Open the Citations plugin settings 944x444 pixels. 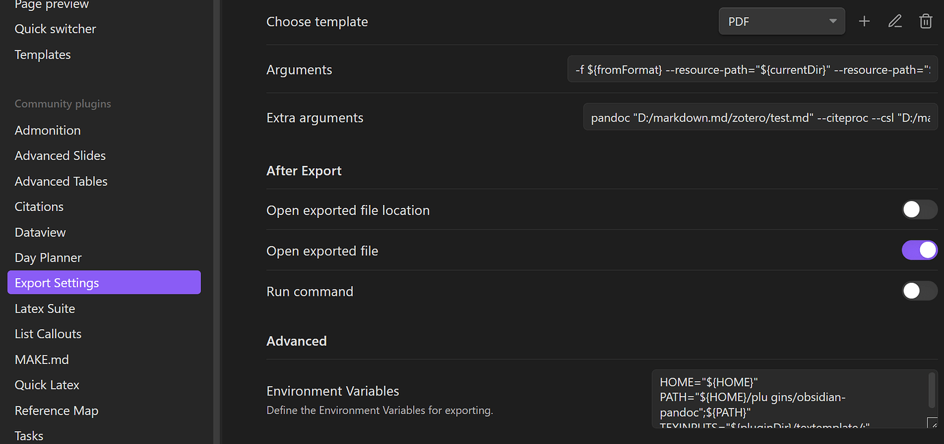click(38, 206)
